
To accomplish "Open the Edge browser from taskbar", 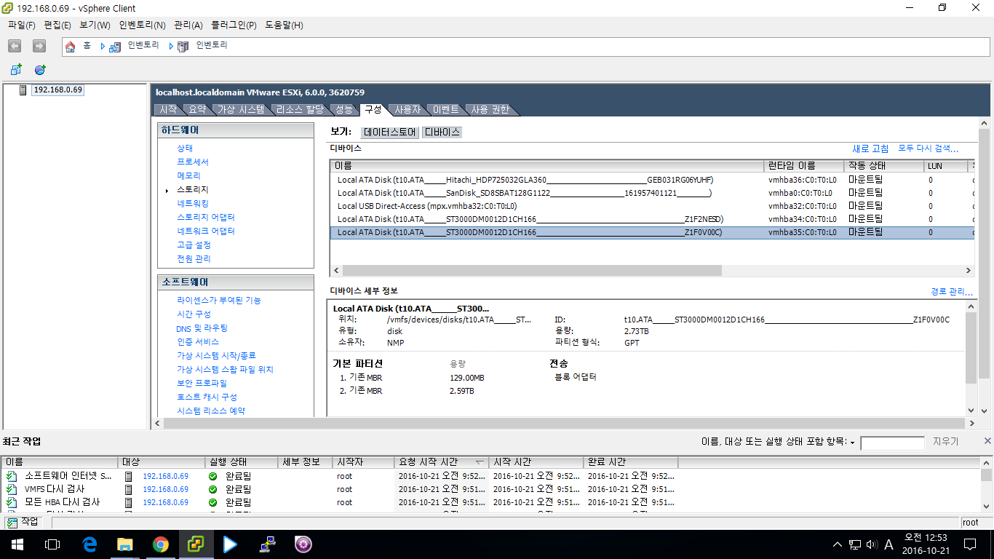I will coord(90,544).
